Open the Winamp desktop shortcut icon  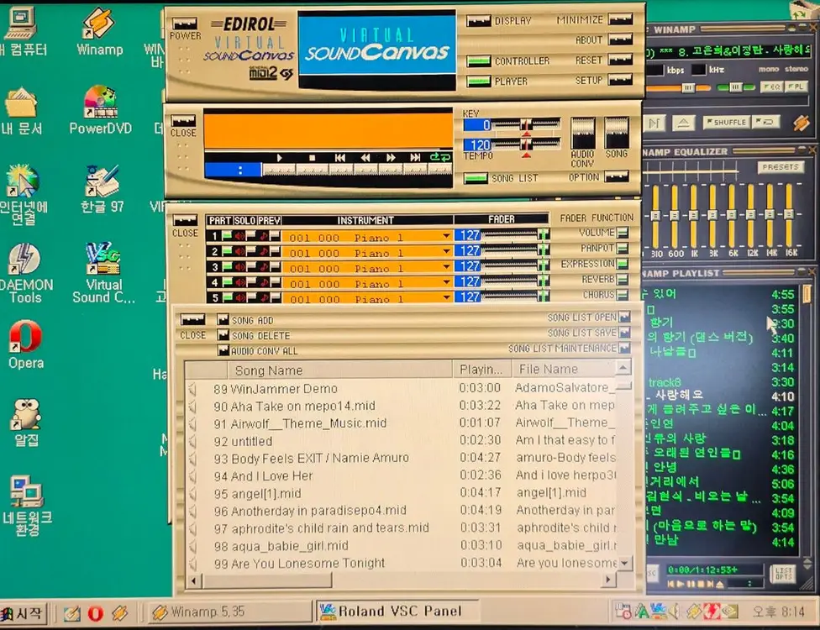click(x=99, y=30)
